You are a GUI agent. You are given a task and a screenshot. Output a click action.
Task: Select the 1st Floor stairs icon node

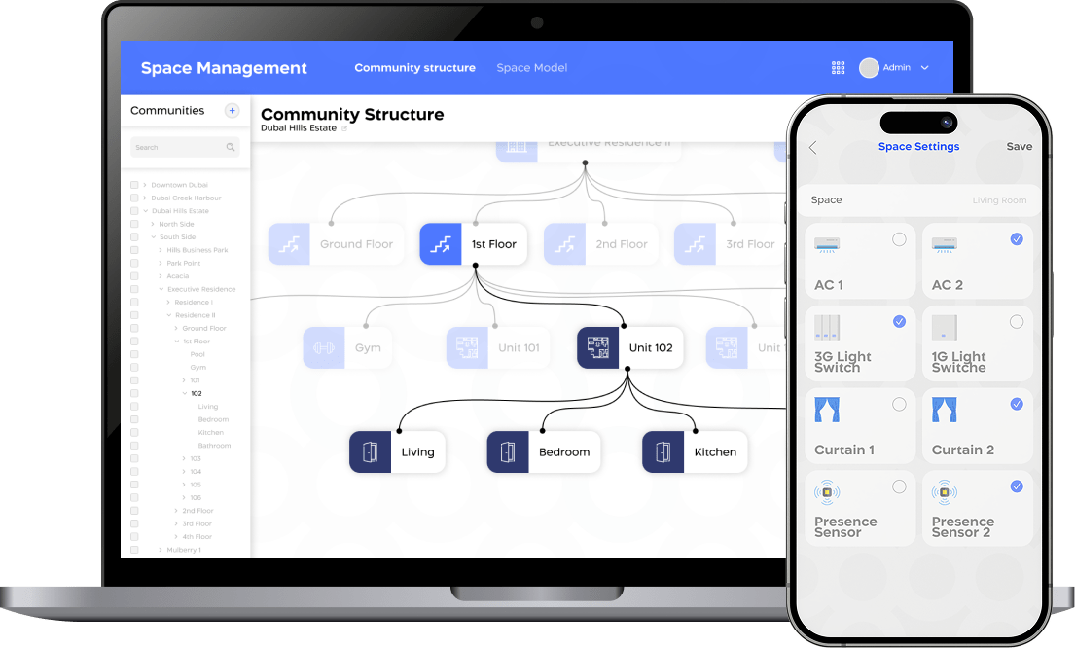pos(441,244)
